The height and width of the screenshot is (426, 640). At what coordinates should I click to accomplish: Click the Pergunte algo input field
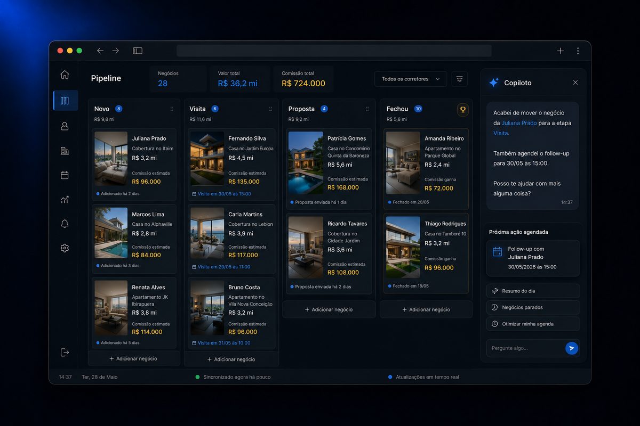(526, 348)
